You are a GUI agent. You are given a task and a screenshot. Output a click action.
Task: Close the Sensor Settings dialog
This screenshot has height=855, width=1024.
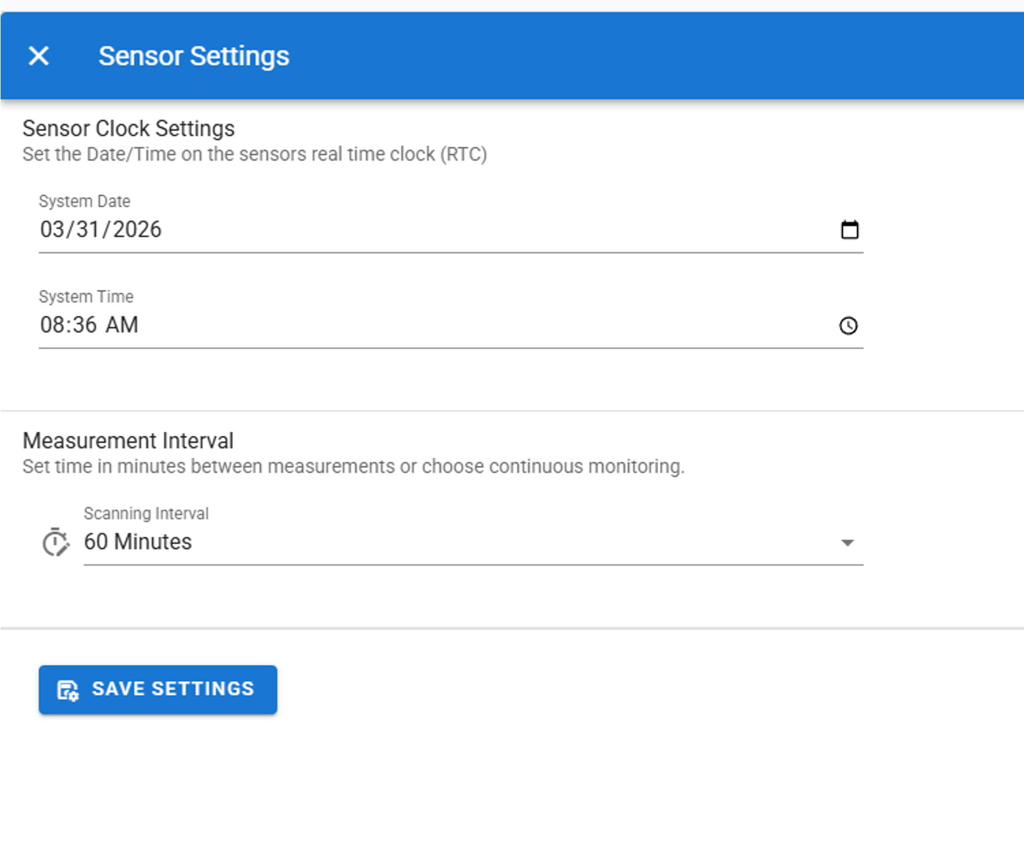pos(39,56)
